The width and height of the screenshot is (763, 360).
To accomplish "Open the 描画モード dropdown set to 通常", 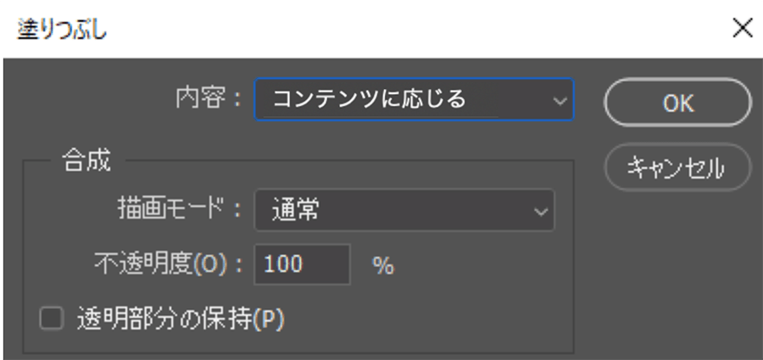I will 404,210.
